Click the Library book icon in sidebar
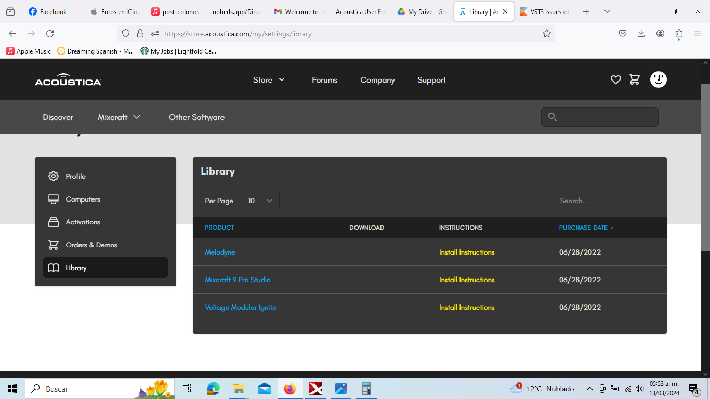Image resolution: width=710 pixels, height=399 pixels. [x=54, y=268]
